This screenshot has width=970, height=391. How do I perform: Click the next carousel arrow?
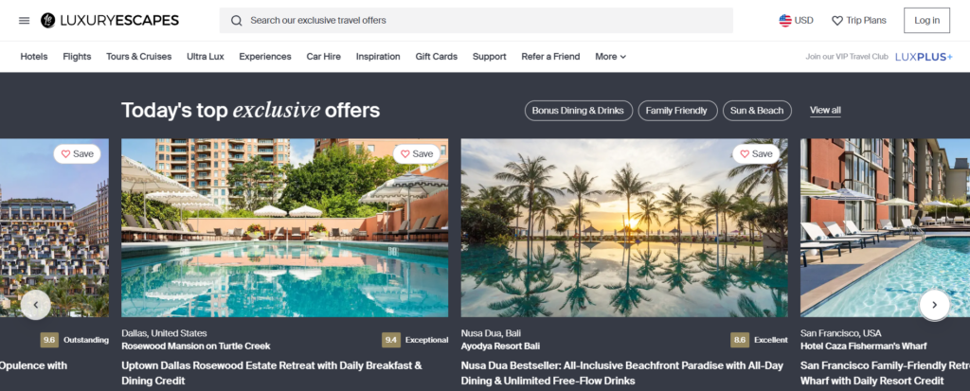[934, 305]
